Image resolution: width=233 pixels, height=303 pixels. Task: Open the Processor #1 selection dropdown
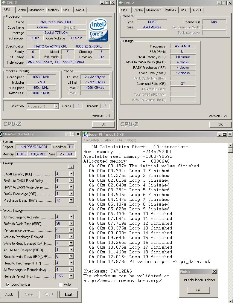tap(57, 106)
